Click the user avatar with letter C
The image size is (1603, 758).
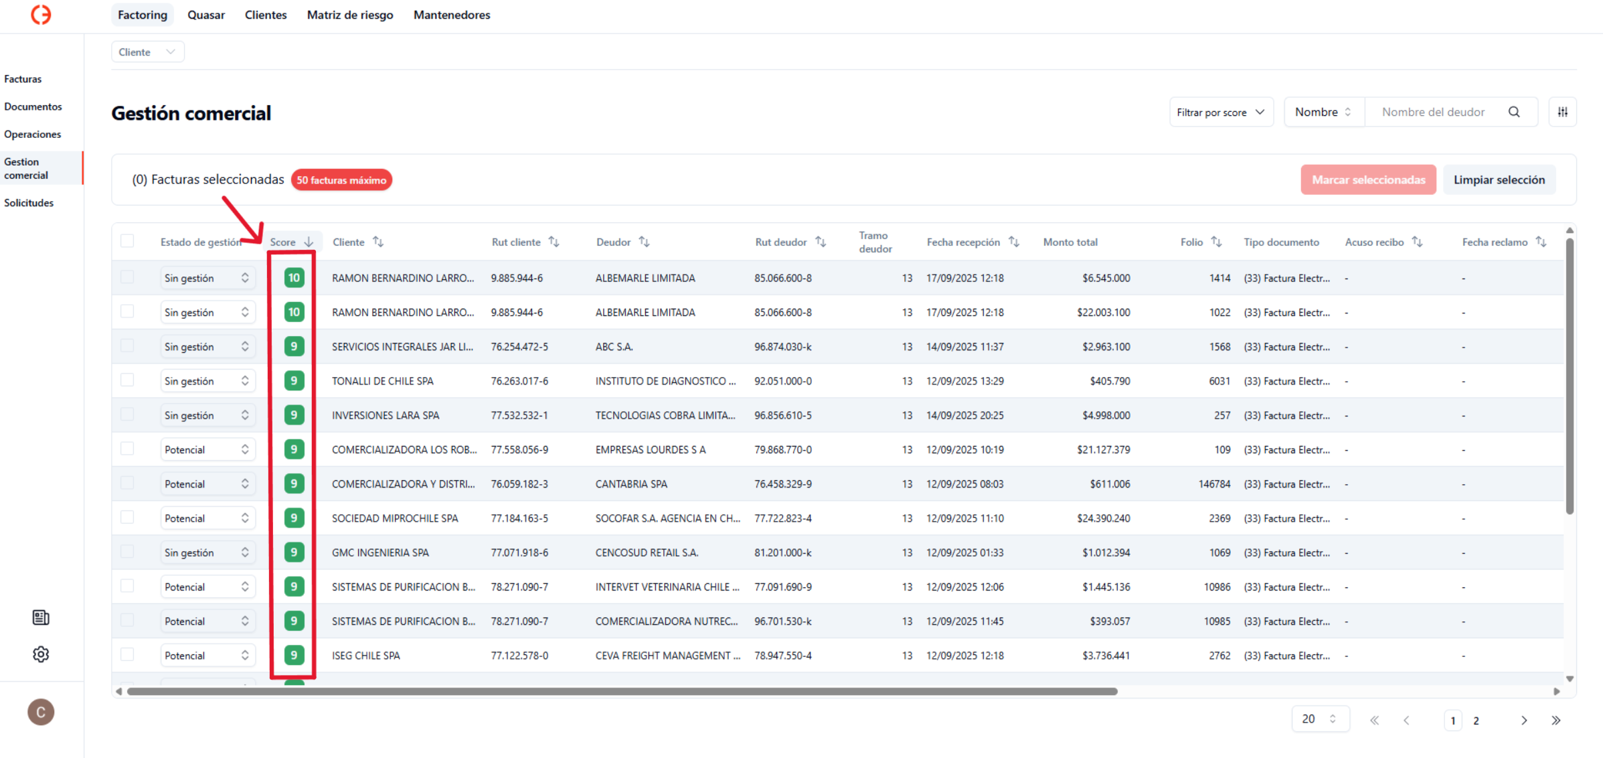pos(41,712)
